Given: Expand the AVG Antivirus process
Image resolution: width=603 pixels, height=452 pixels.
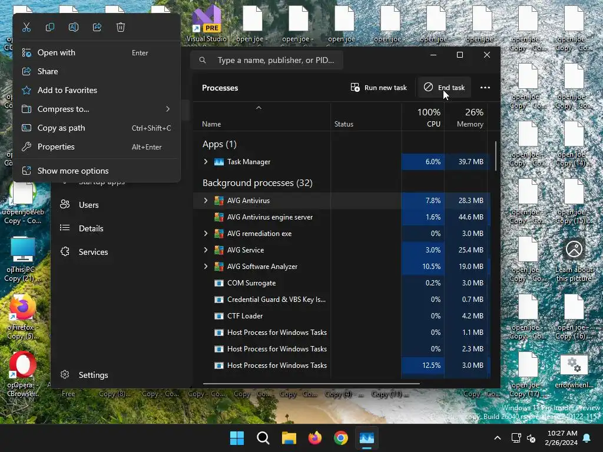Looking at the screenshot, I should point(206,201).
